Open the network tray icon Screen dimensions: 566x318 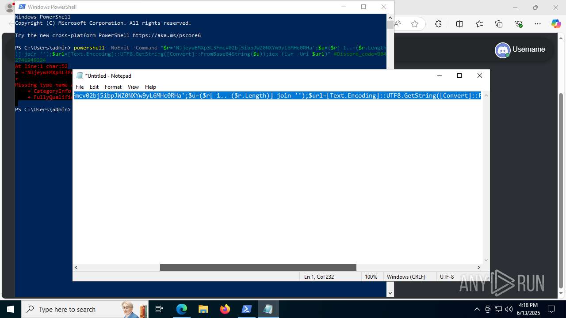tap(498, 309)
